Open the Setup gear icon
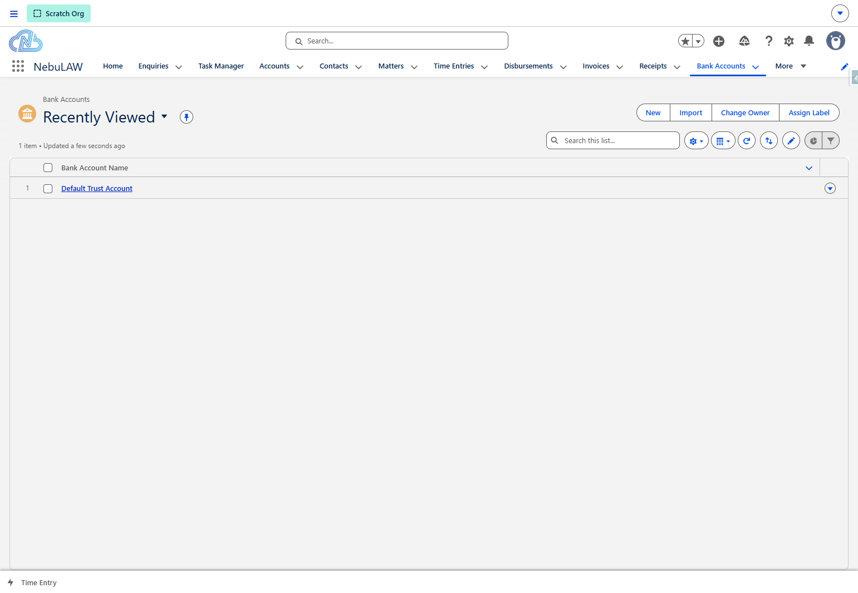Viewport: 858px width, 593px height. tap(789, 41)
